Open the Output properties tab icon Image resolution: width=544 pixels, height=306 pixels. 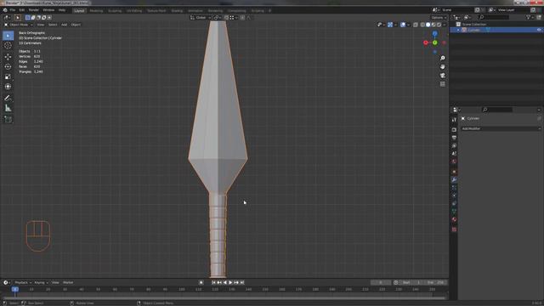(x=454, y=138)
